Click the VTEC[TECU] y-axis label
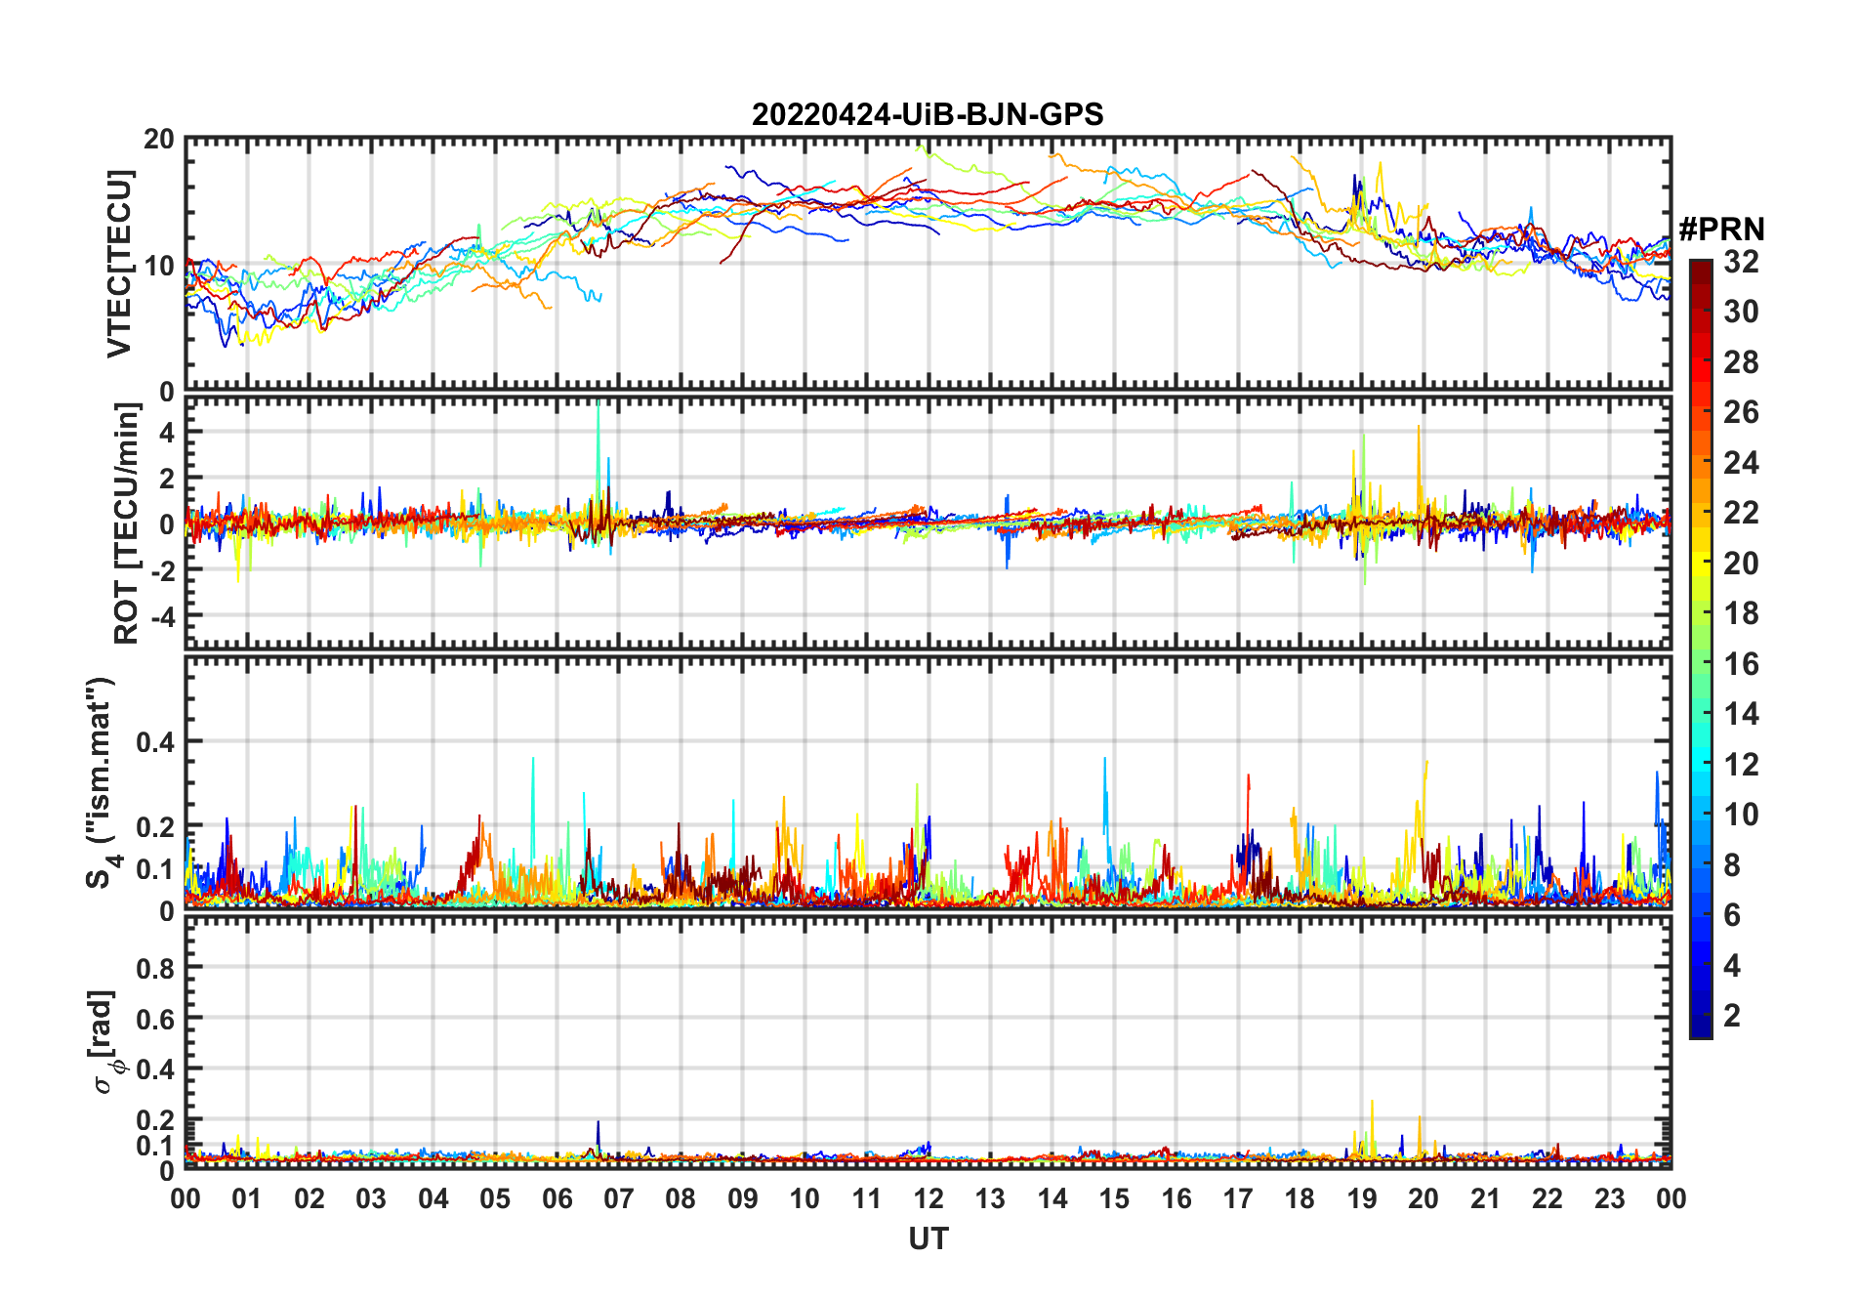 click(x=119, y=264)
